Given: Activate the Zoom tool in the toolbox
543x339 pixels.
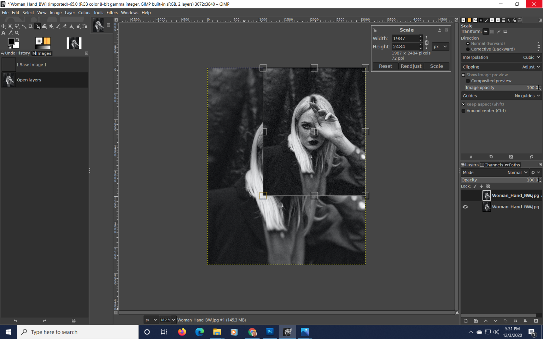Looking at the screenshot, I should point(17,33).
